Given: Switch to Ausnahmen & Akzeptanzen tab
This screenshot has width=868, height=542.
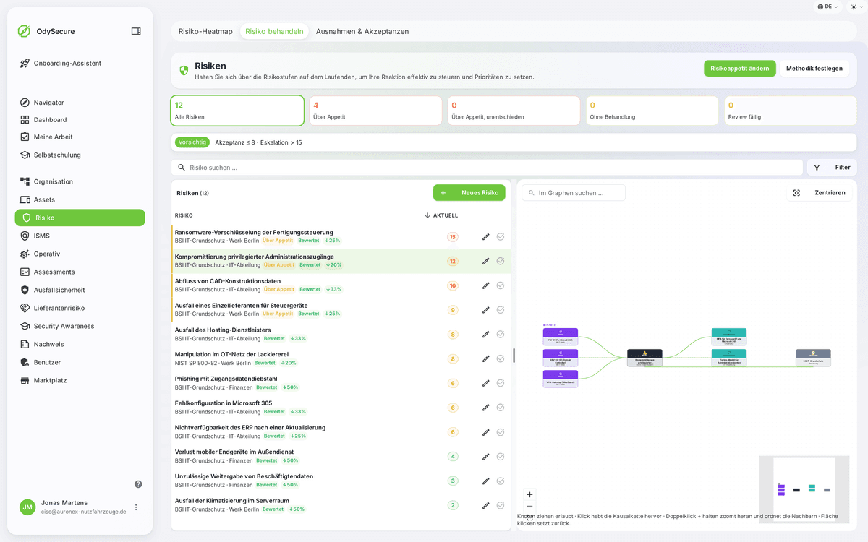Looking at the screenshot, I should [362, 32].
